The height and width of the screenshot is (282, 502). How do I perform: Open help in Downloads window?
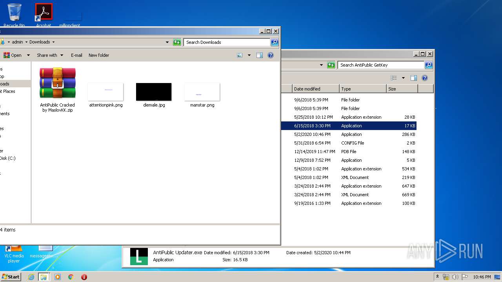pos(270,55)
